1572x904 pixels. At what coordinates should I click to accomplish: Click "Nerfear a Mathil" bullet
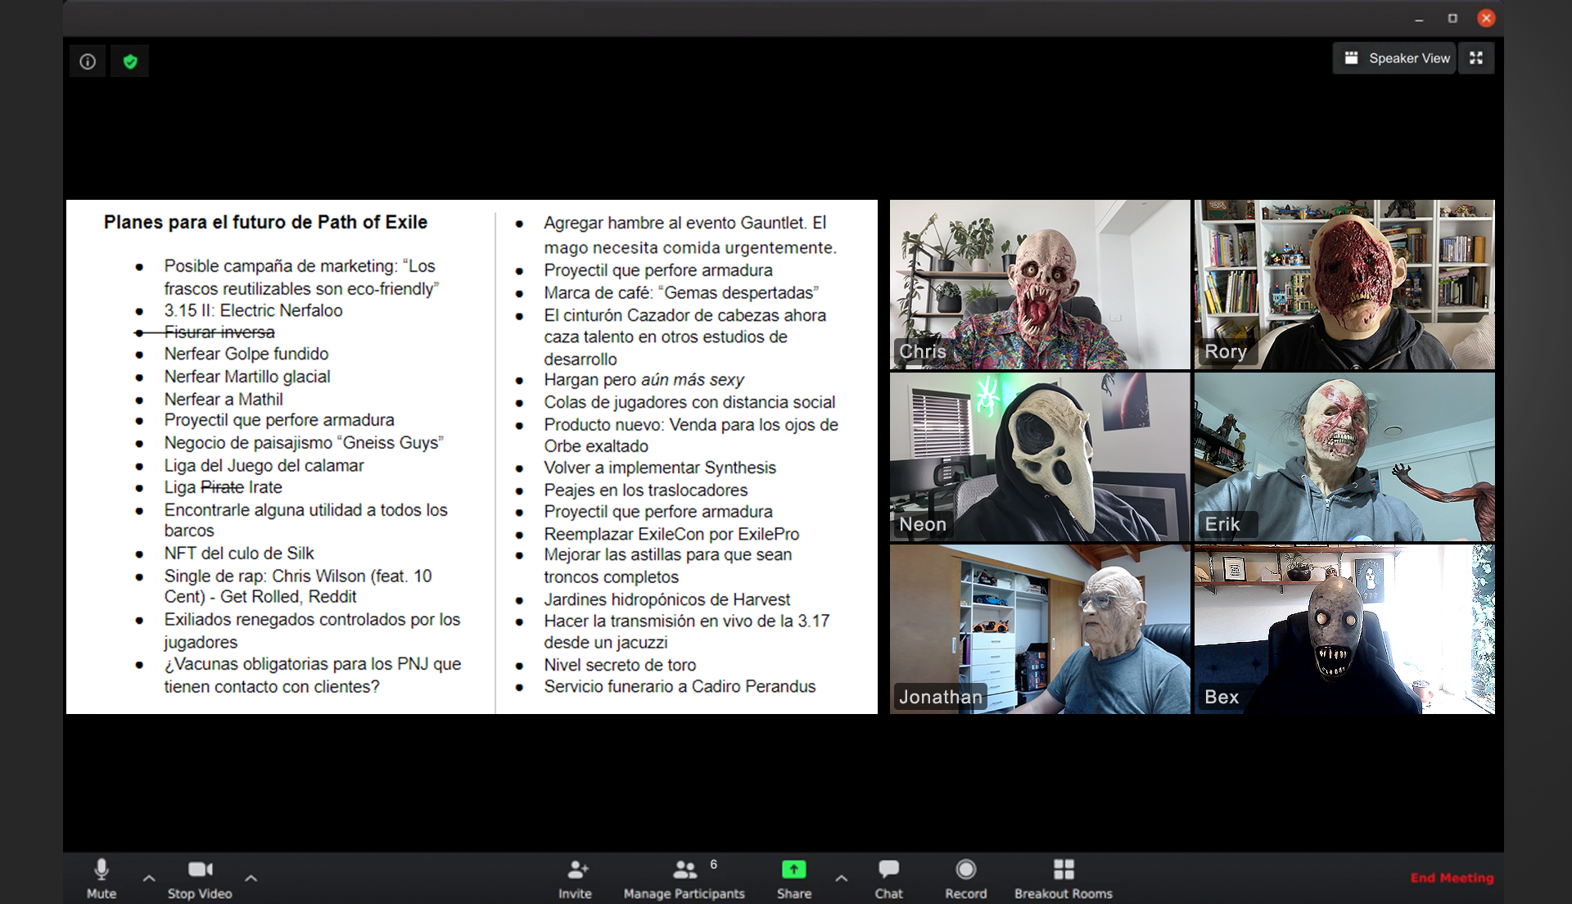tap(223, 400)
